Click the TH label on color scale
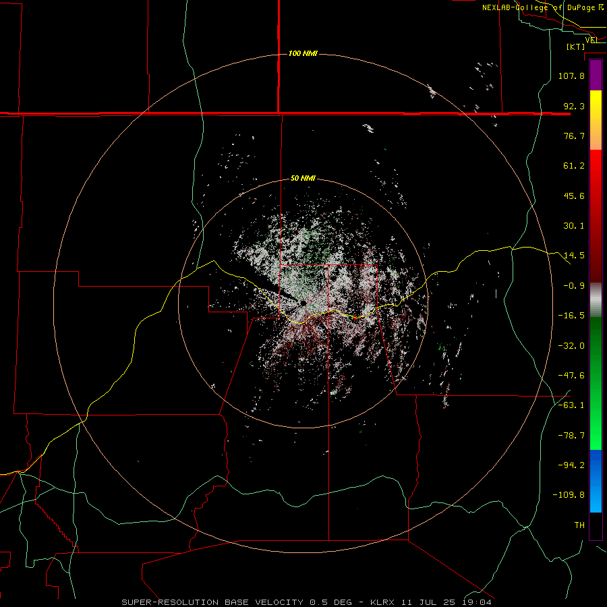 point(579,525)
